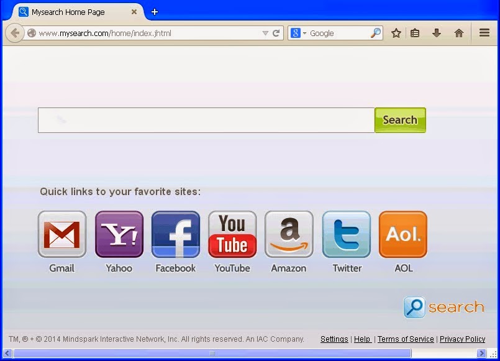The image size is (500, 361).
Task: Reload the page with the refresh icon
Action: [x=276, y=33]
